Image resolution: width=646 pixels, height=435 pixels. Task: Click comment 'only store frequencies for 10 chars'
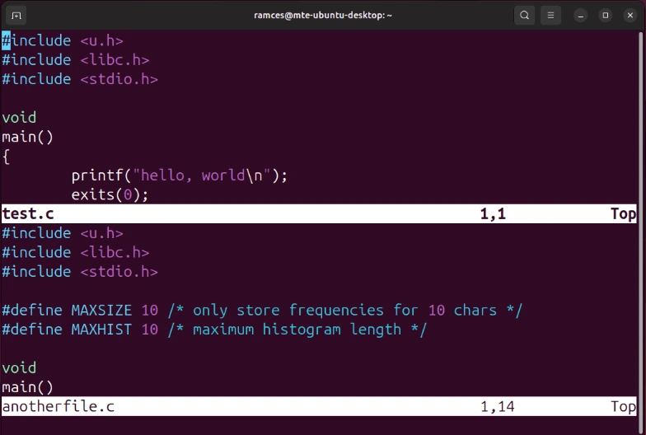click(x=344, y=310)
